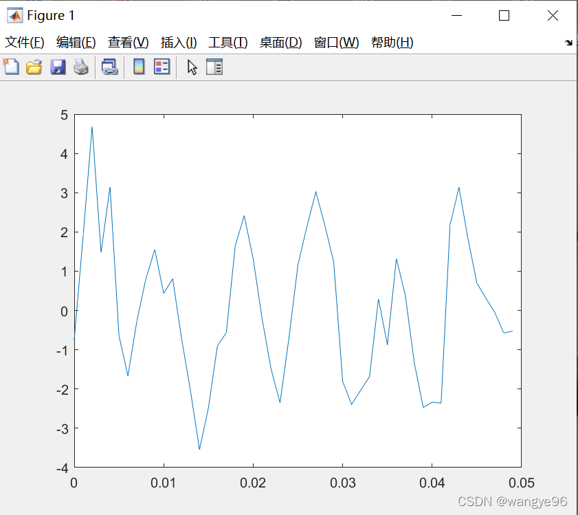Click the Figure 1 window title text

click(x=51, y=16)
